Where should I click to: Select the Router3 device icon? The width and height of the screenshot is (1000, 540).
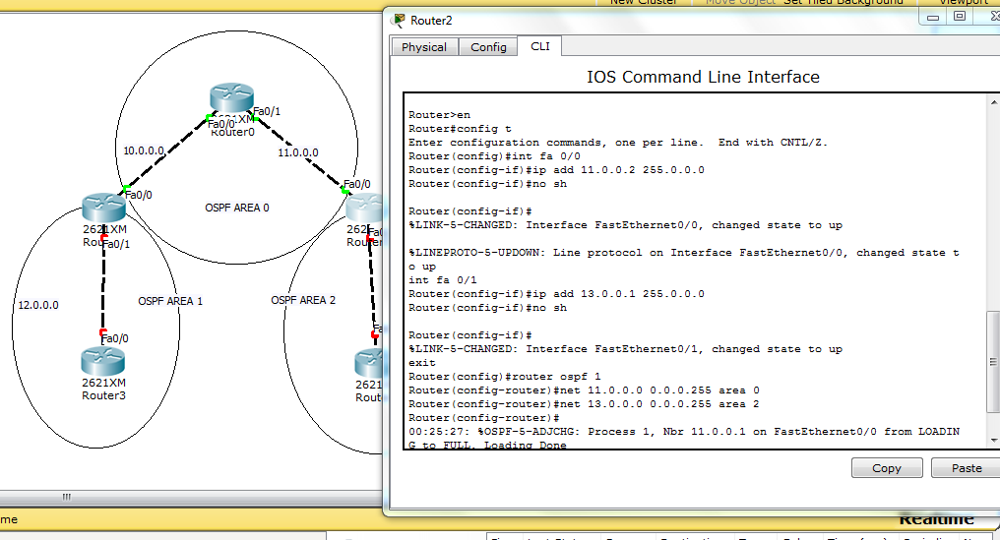(102, 360)
